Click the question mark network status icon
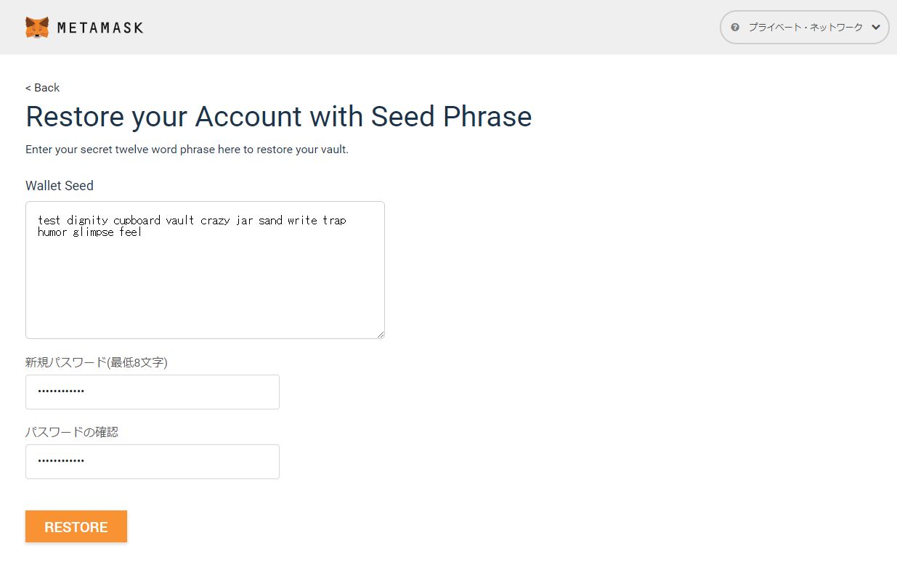Screen dimensions: 897x575 click(x=735, y=28)
